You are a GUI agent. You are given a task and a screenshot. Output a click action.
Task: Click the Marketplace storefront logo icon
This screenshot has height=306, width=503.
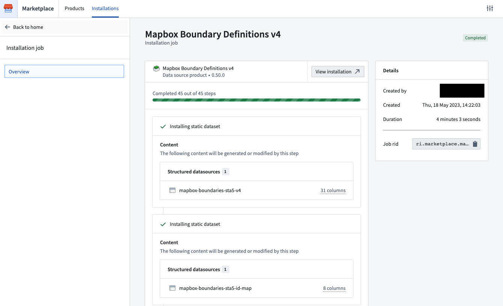pyautogui.click(x=8, y=8)
